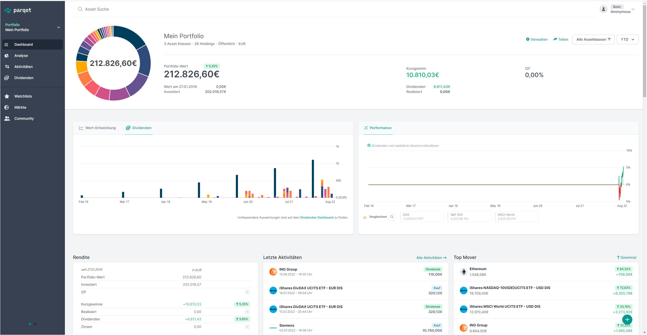Click the Dividenden Dashboard link
The image size is (647, 335).
point(317,218)
